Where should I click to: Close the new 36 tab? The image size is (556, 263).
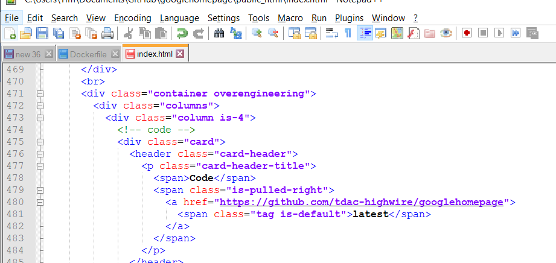49,54
